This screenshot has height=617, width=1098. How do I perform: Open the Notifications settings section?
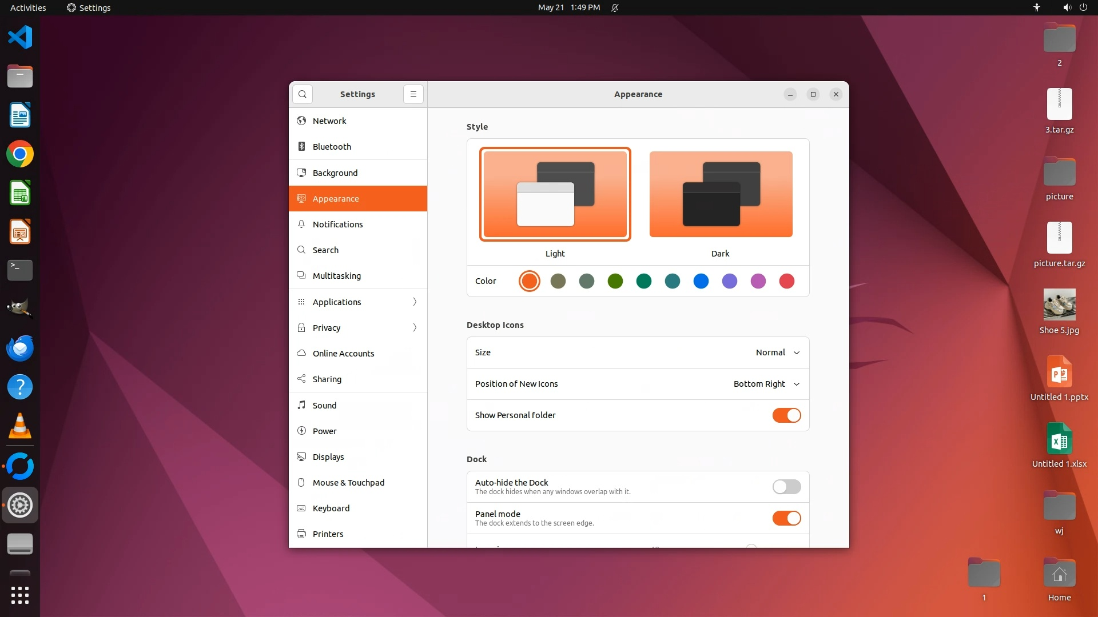click(337, 225)
